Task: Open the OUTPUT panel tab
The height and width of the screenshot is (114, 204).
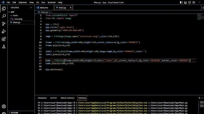Action: point(54,98)
